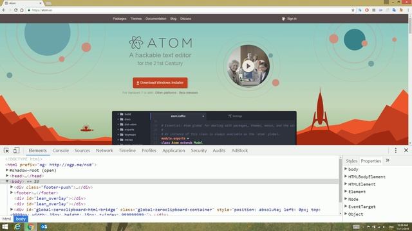
Task: Open the Packages nav link
Action: pos(120,19)
